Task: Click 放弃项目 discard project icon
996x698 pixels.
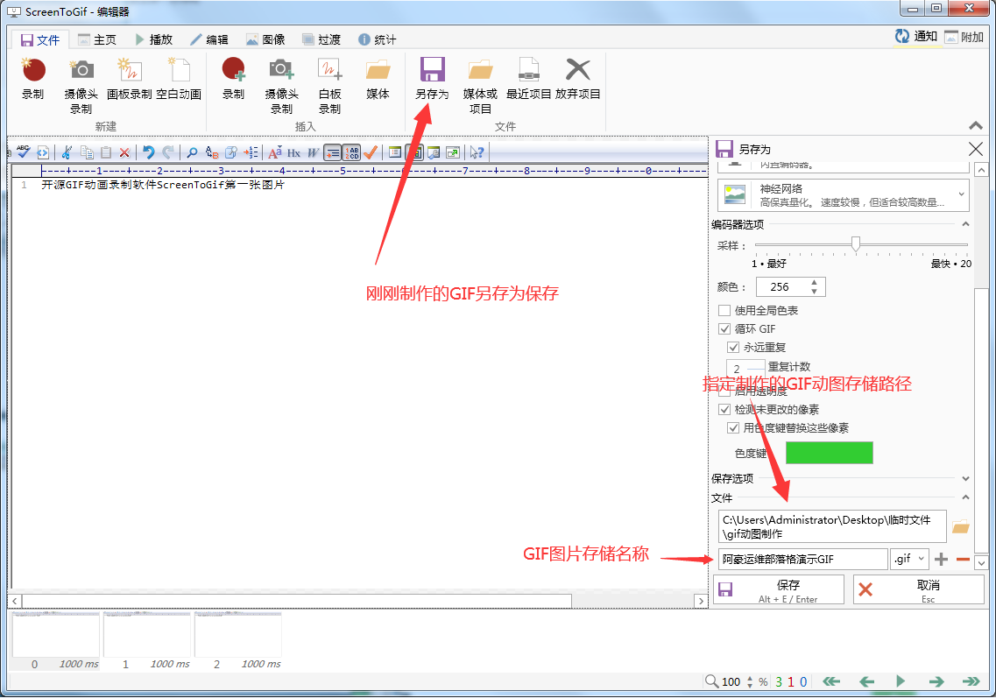Action: tap(577, 71)
